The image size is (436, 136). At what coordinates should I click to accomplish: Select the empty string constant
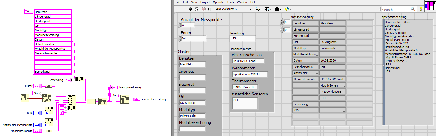[62, 107]
